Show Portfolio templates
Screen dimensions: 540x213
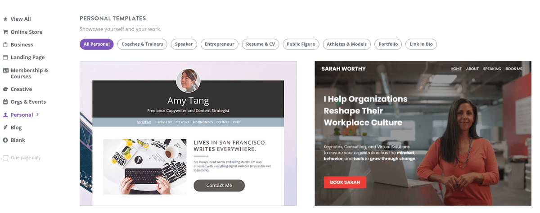click(388, 44)
